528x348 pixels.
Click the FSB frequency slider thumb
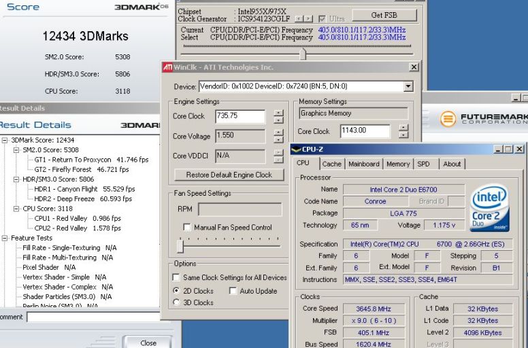[303, 54]
